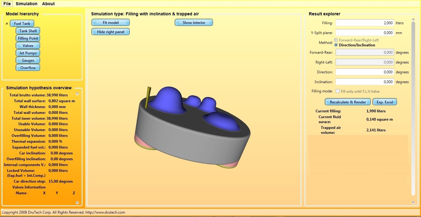This screenshot has height=217, width=421.
Task: Open the Tank Shell item
Action: tap(28, 31)
